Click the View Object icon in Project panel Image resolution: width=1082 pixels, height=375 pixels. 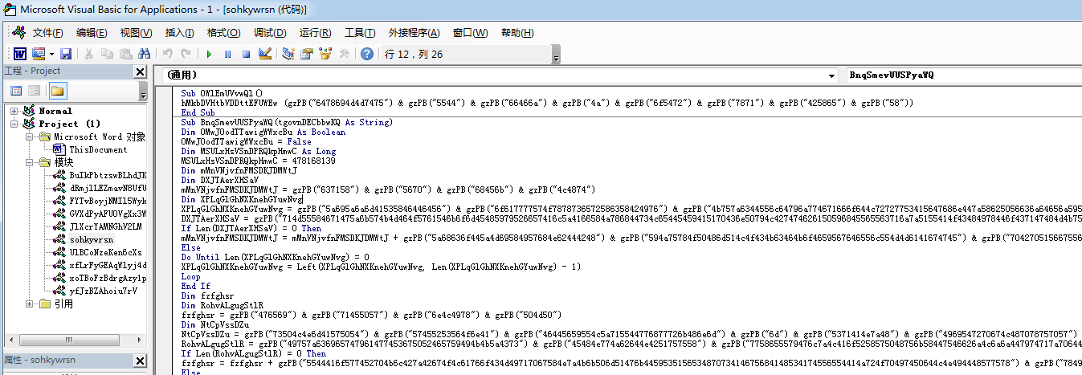coord(35,90)
